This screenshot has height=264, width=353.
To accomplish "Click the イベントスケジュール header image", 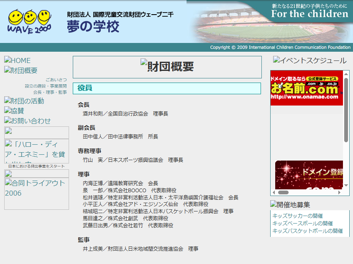I will pyautogui.click(x=310, y=60).
